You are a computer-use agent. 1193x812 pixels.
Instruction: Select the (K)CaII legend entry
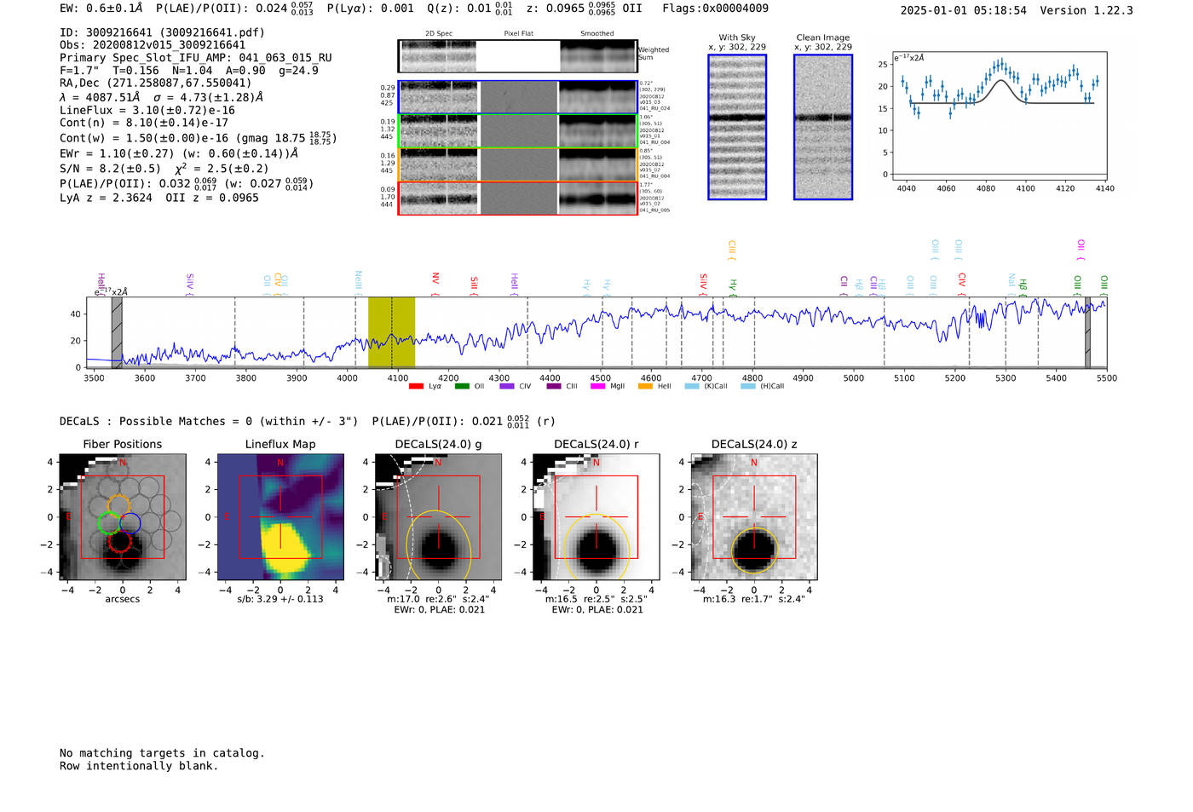[706, 387]
